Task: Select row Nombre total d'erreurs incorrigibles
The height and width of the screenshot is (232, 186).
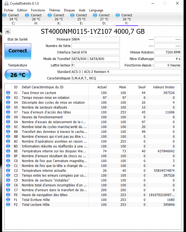Action: 90,185
